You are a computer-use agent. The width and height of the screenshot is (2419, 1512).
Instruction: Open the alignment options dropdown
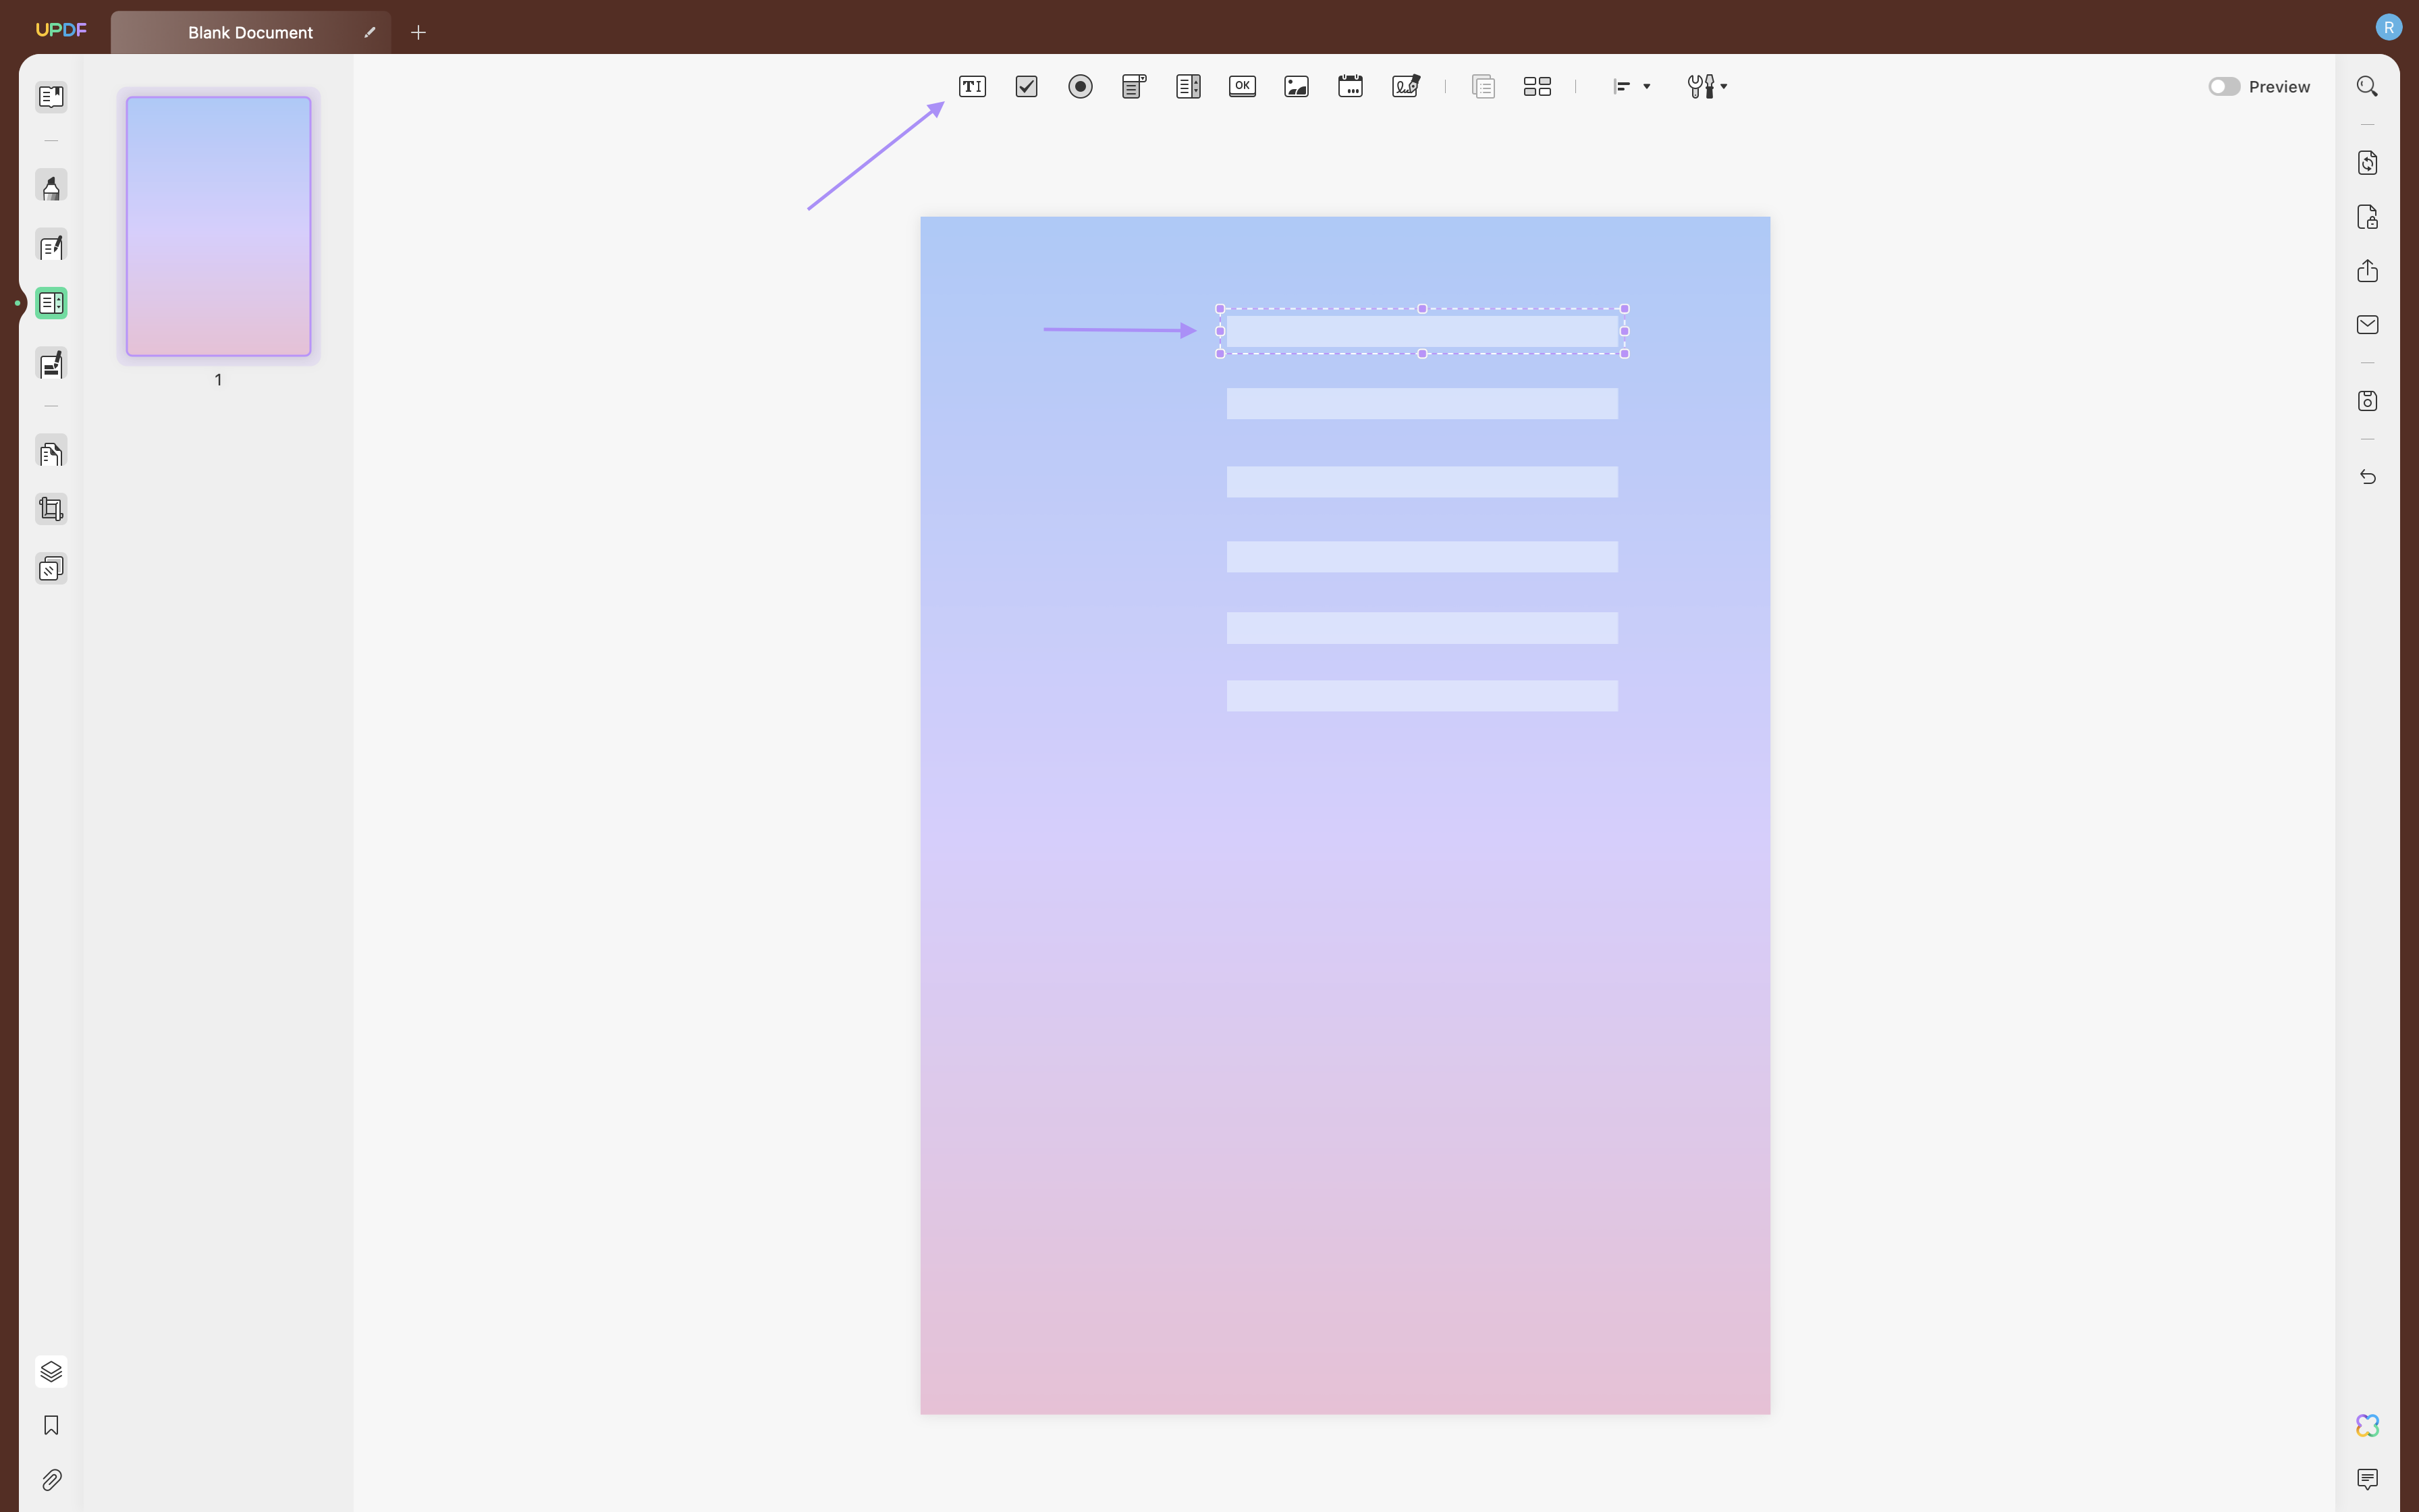tap(1630, 86)
